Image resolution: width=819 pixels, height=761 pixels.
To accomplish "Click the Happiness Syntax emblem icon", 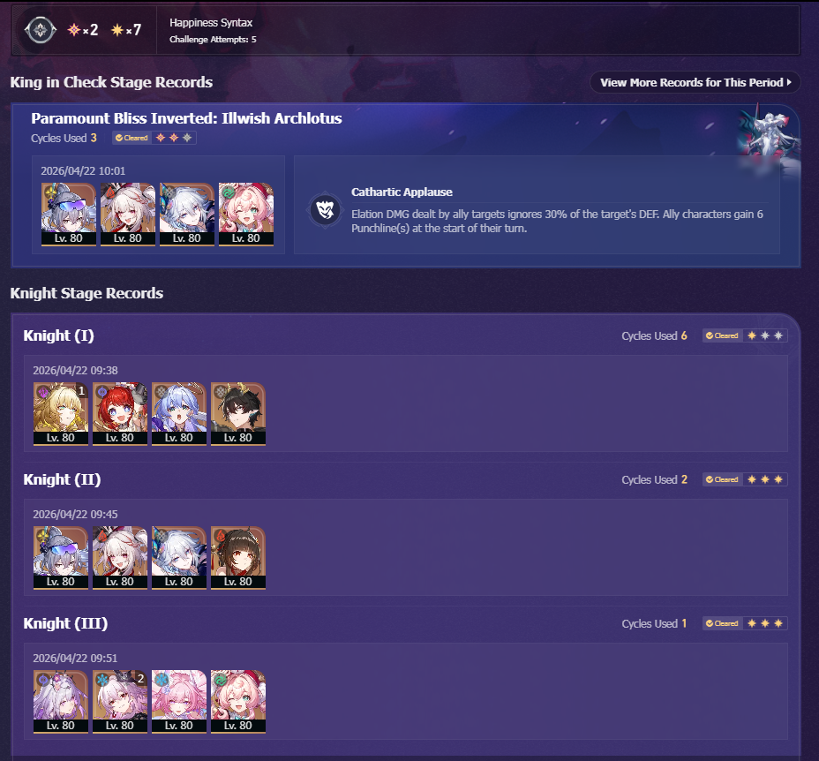I will pyautogui.click(x=41, y=30).
